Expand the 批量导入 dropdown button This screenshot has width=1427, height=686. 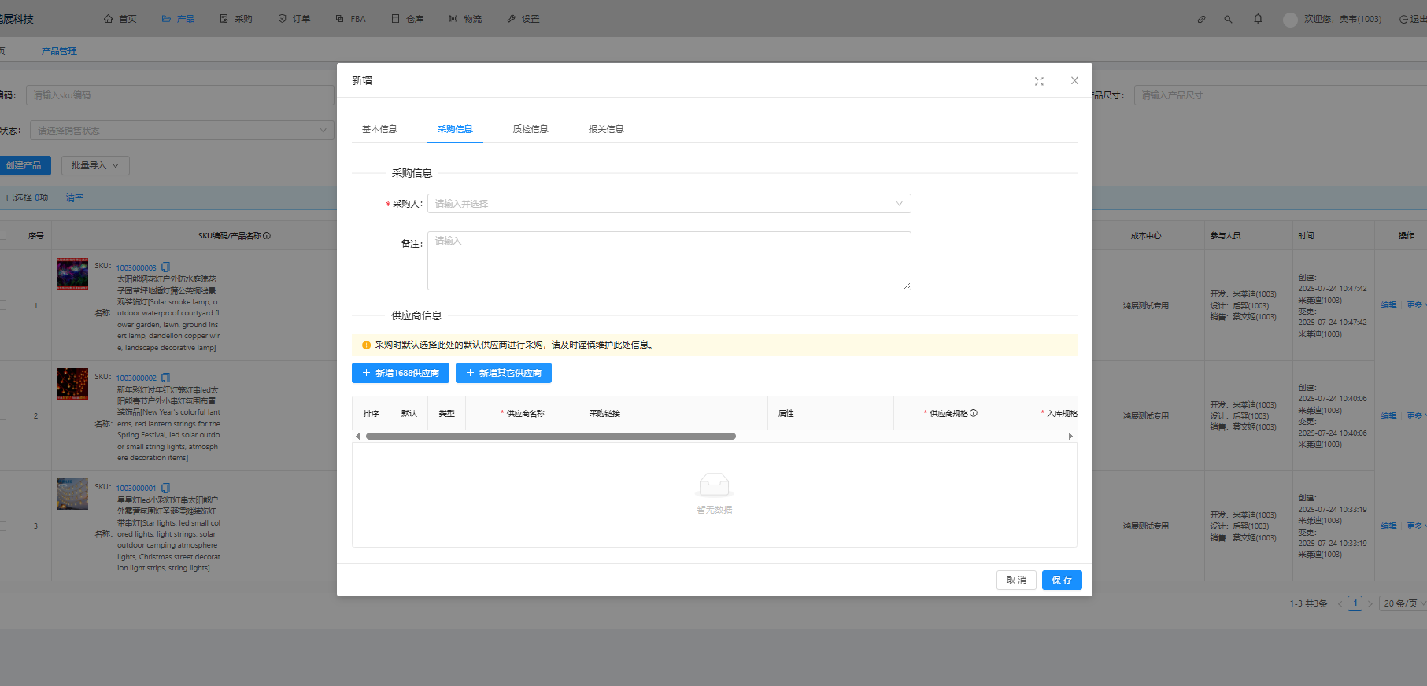(x=95, y=165)
